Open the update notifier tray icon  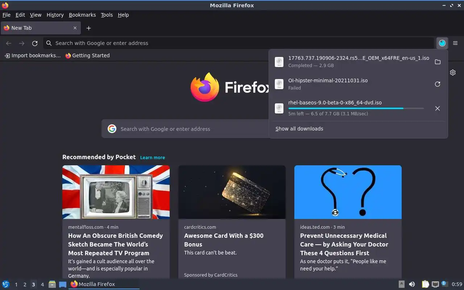(x=445, y=284)
